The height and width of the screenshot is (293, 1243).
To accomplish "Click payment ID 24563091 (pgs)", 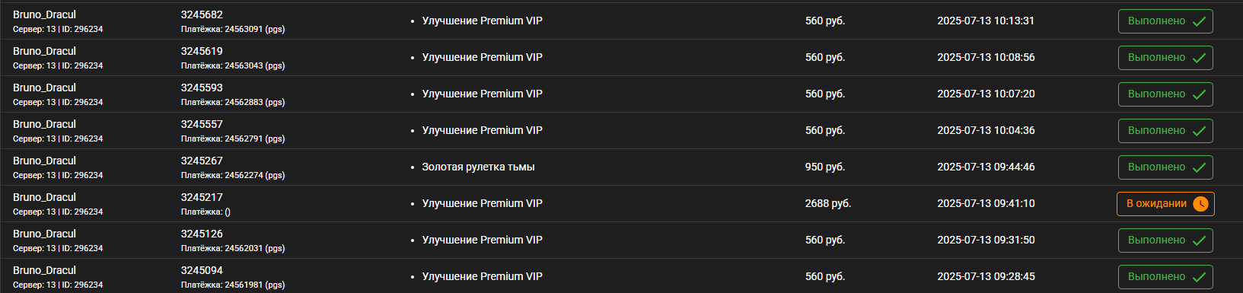I will [255, 29].
